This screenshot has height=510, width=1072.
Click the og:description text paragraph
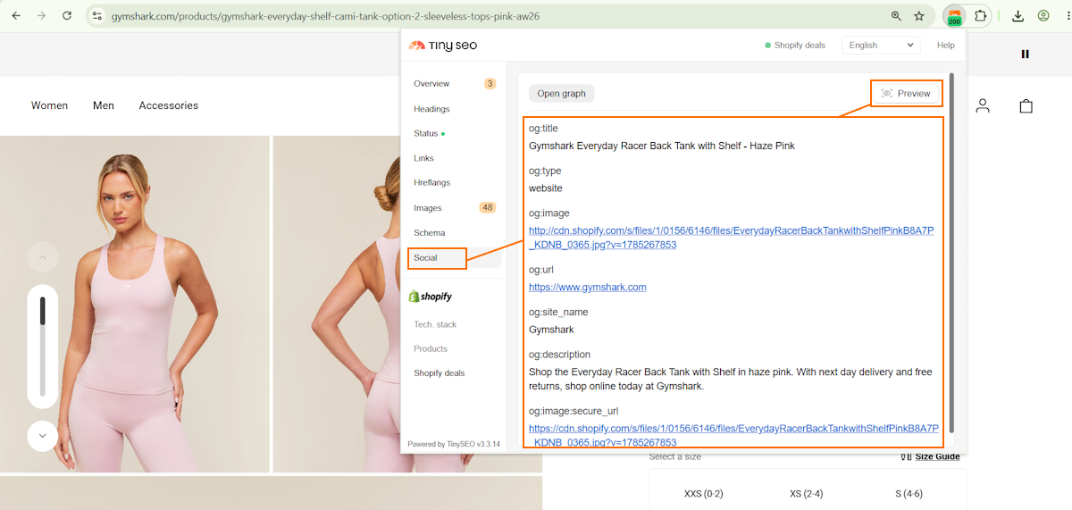730,379
